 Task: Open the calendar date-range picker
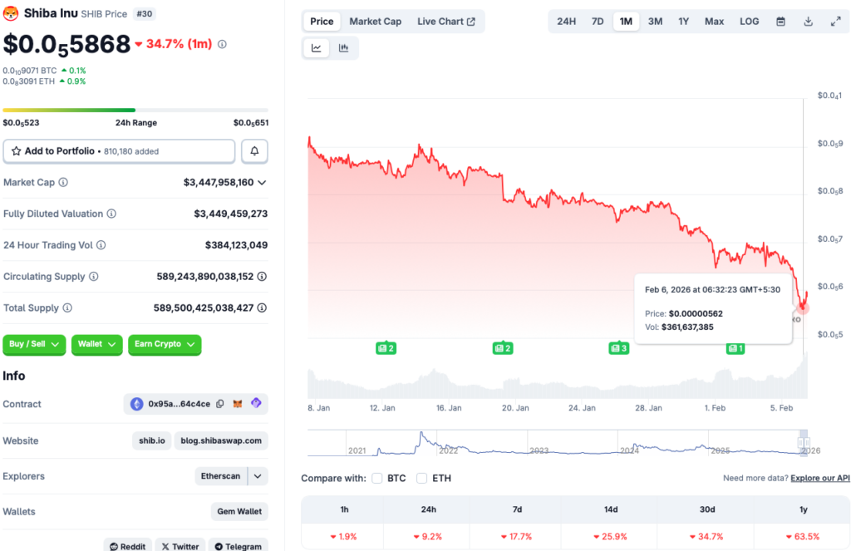[x=780, y=22]
